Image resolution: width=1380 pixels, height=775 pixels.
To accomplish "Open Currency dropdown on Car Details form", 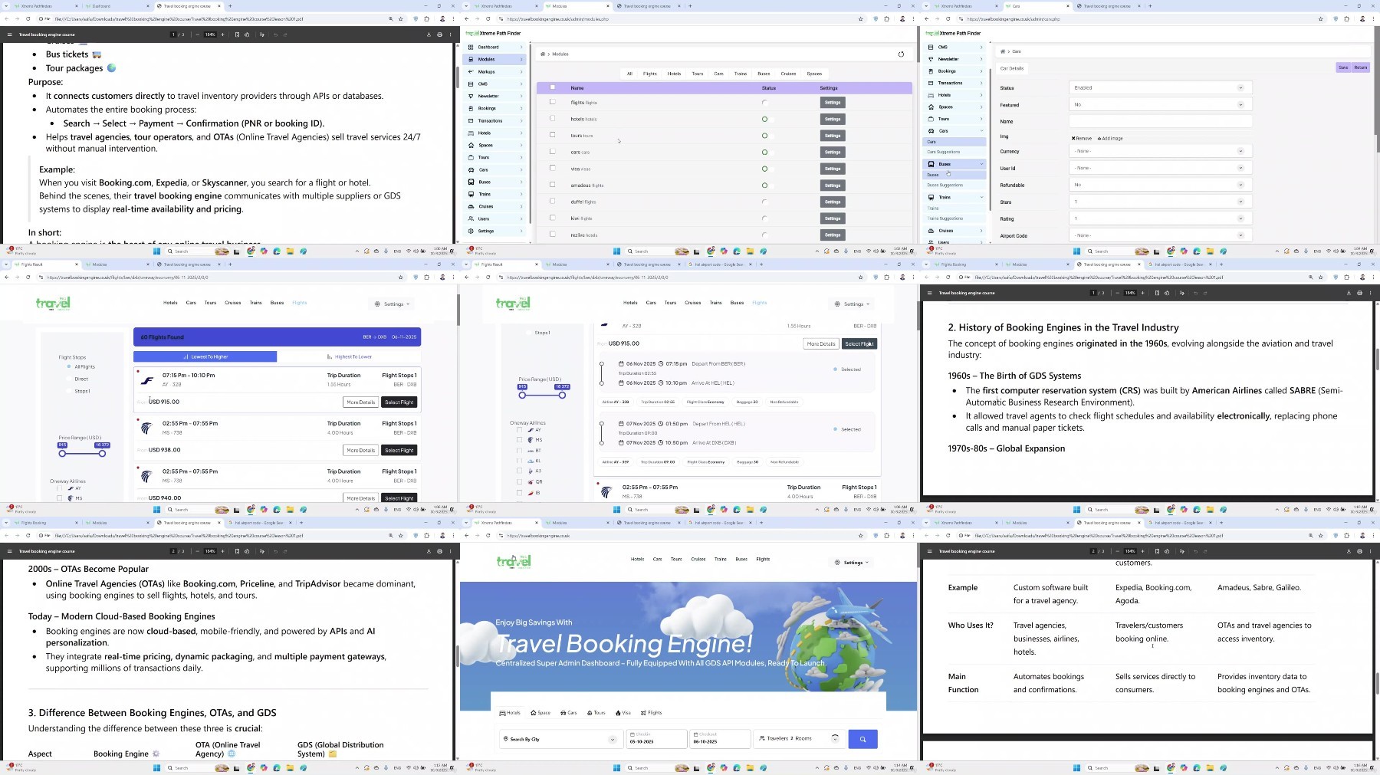I will [1160, 152].
